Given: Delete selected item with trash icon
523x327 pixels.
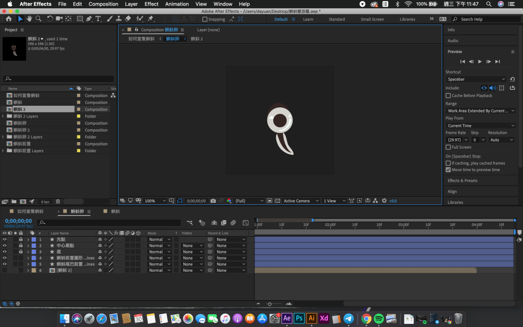Looking at the screenshot, I should tap(58, 201).
